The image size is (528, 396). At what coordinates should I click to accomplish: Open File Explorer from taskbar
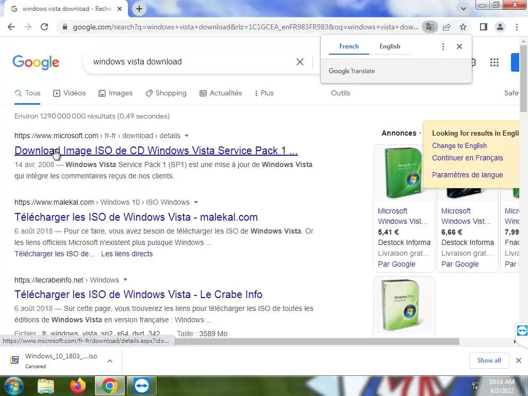point(46,386)
